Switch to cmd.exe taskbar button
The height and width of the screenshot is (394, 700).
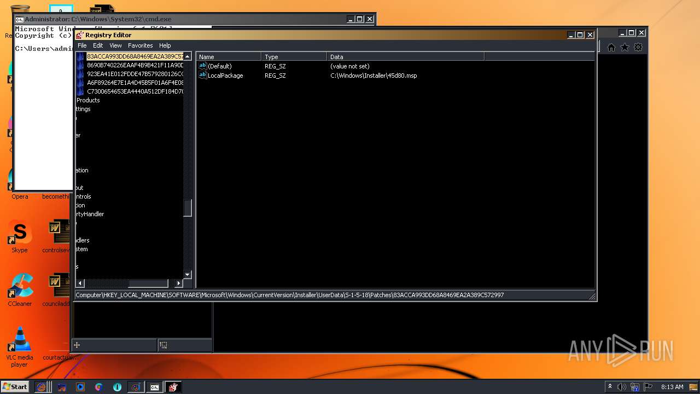click(155, 387)
